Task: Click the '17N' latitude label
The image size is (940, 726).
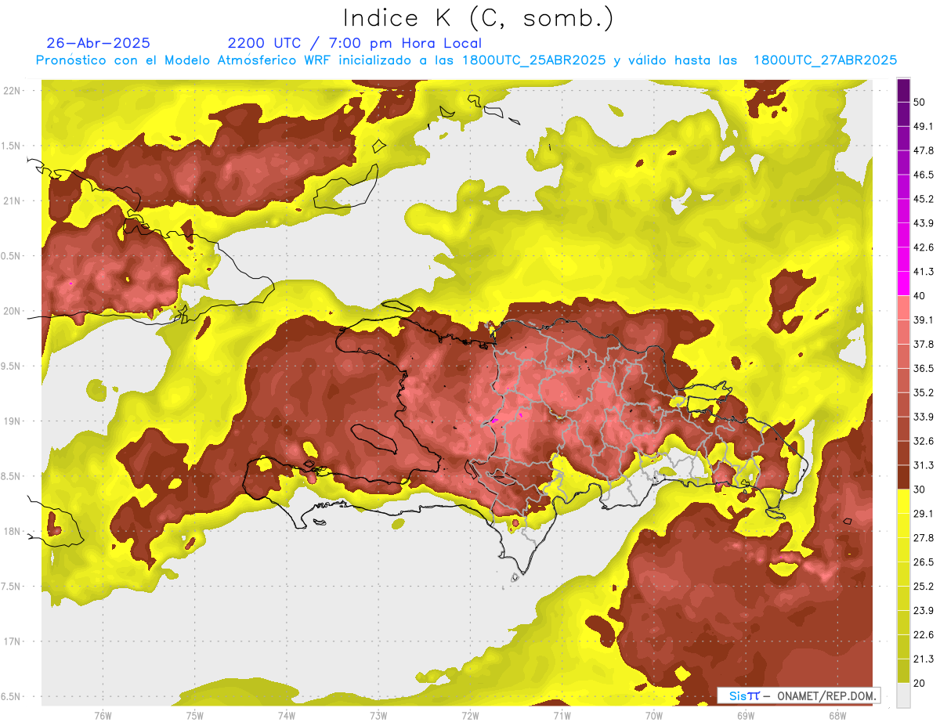Action: [x=13, y=641]
